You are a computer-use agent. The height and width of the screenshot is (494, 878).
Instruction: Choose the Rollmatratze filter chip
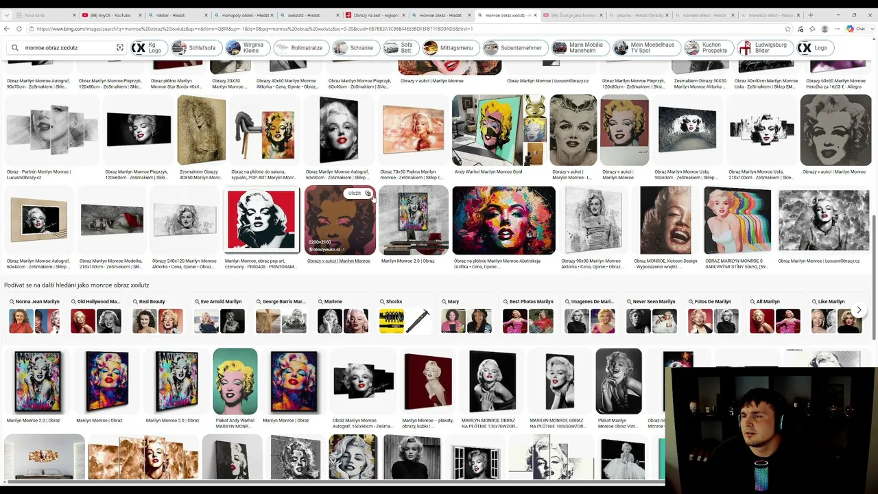point(300,48)
